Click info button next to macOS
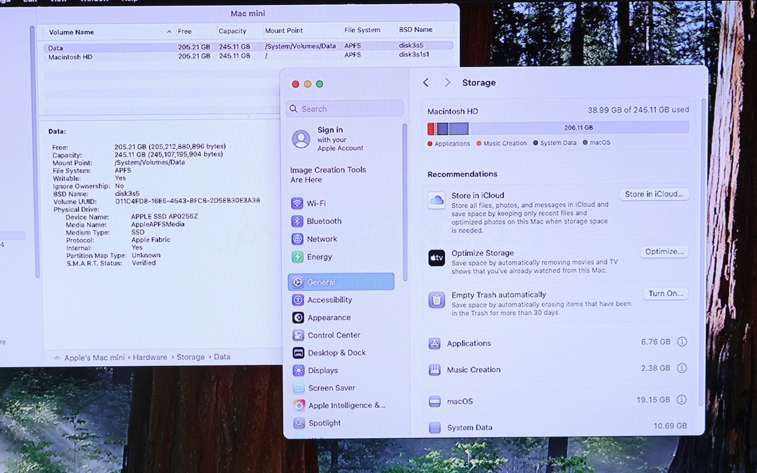 tap(681, 400)
